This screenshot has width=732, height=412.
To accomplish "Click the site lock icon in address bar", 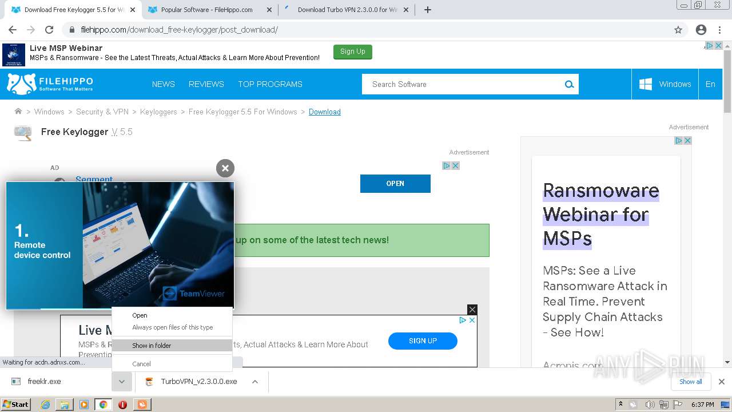I will 71,30.
